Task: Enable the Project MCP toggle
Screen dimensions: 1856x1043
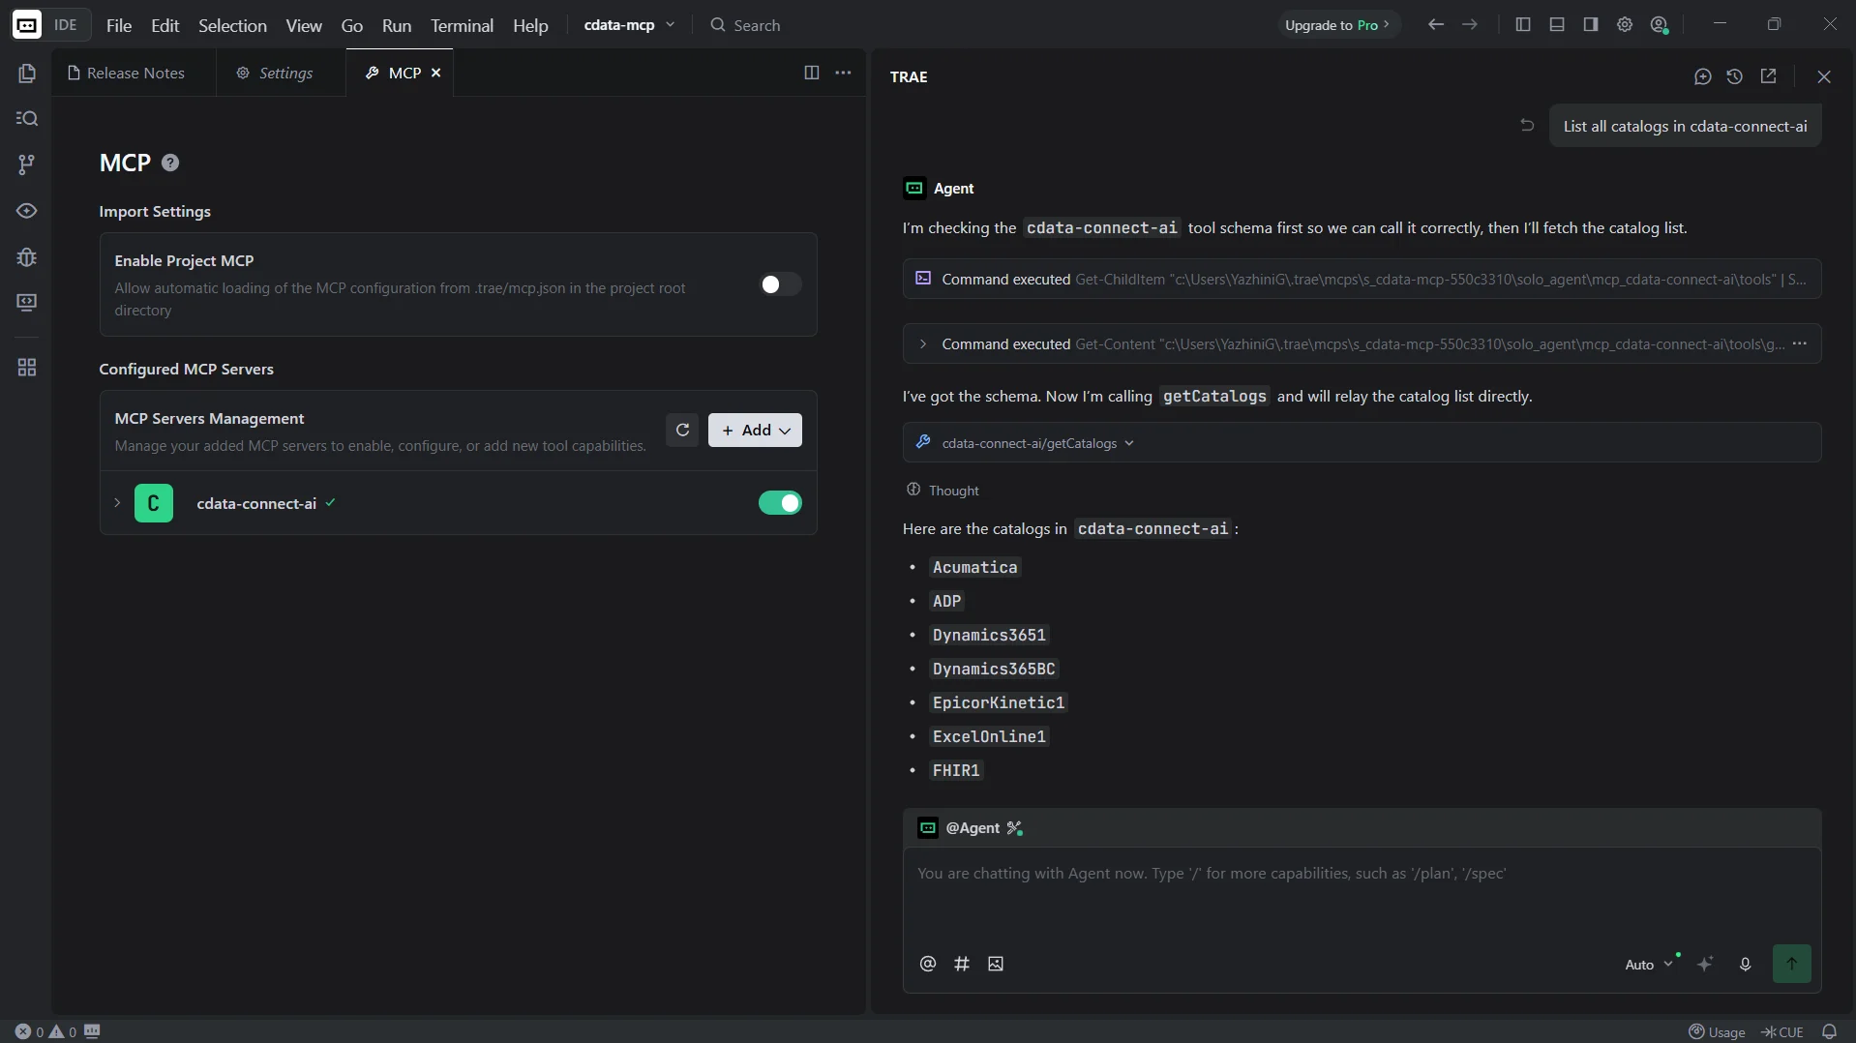Action: click(x=780, y=284)
